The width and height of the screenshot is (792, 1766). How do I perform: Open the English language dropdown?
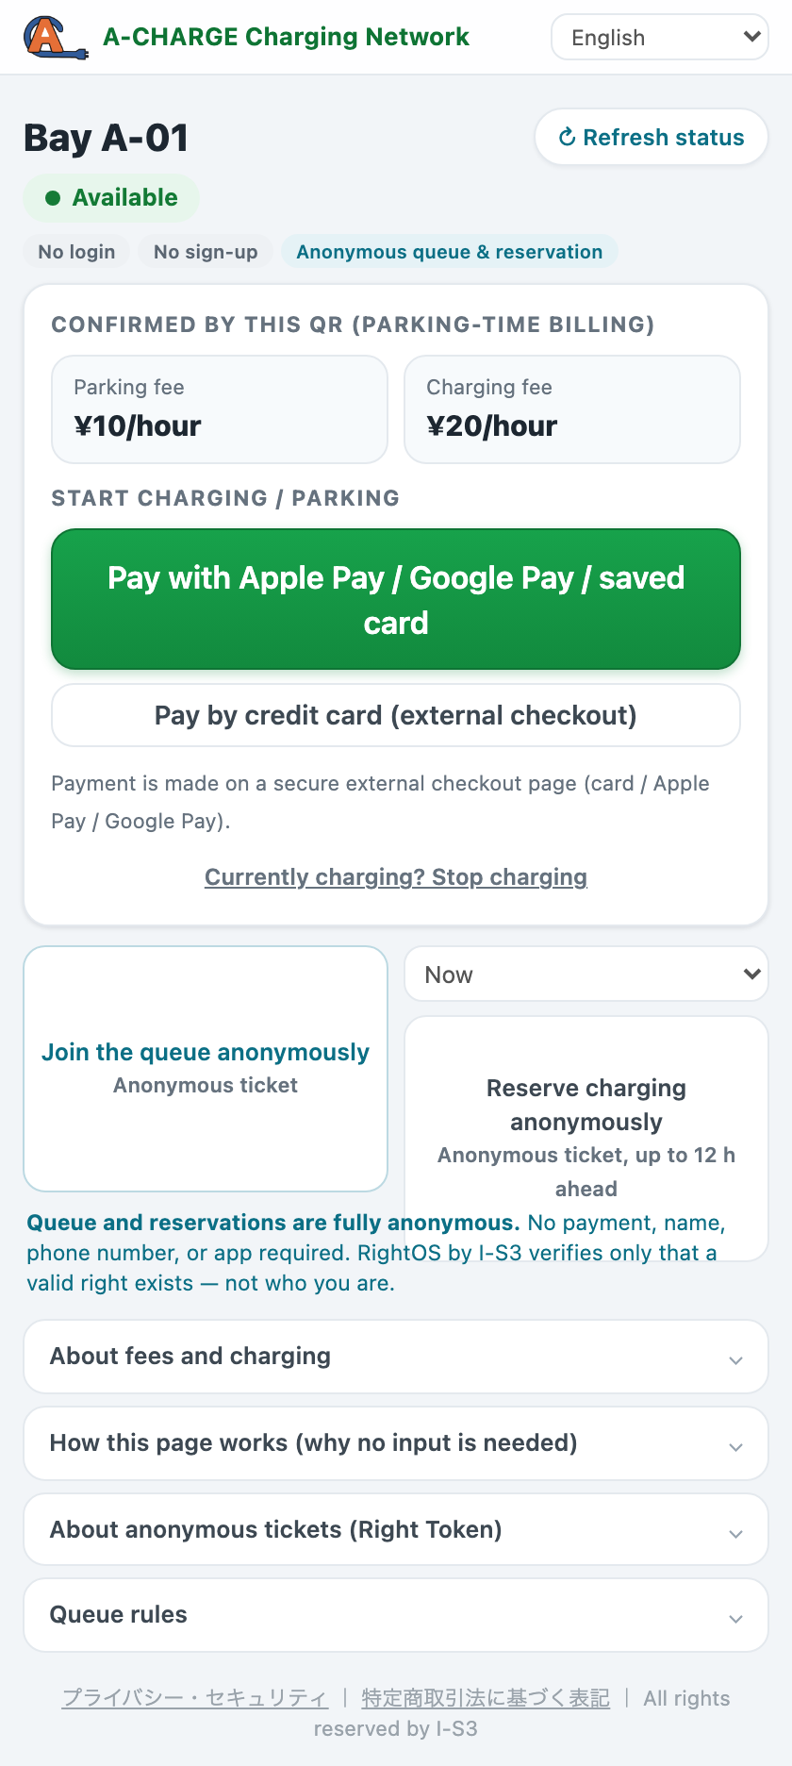[660, 38]
